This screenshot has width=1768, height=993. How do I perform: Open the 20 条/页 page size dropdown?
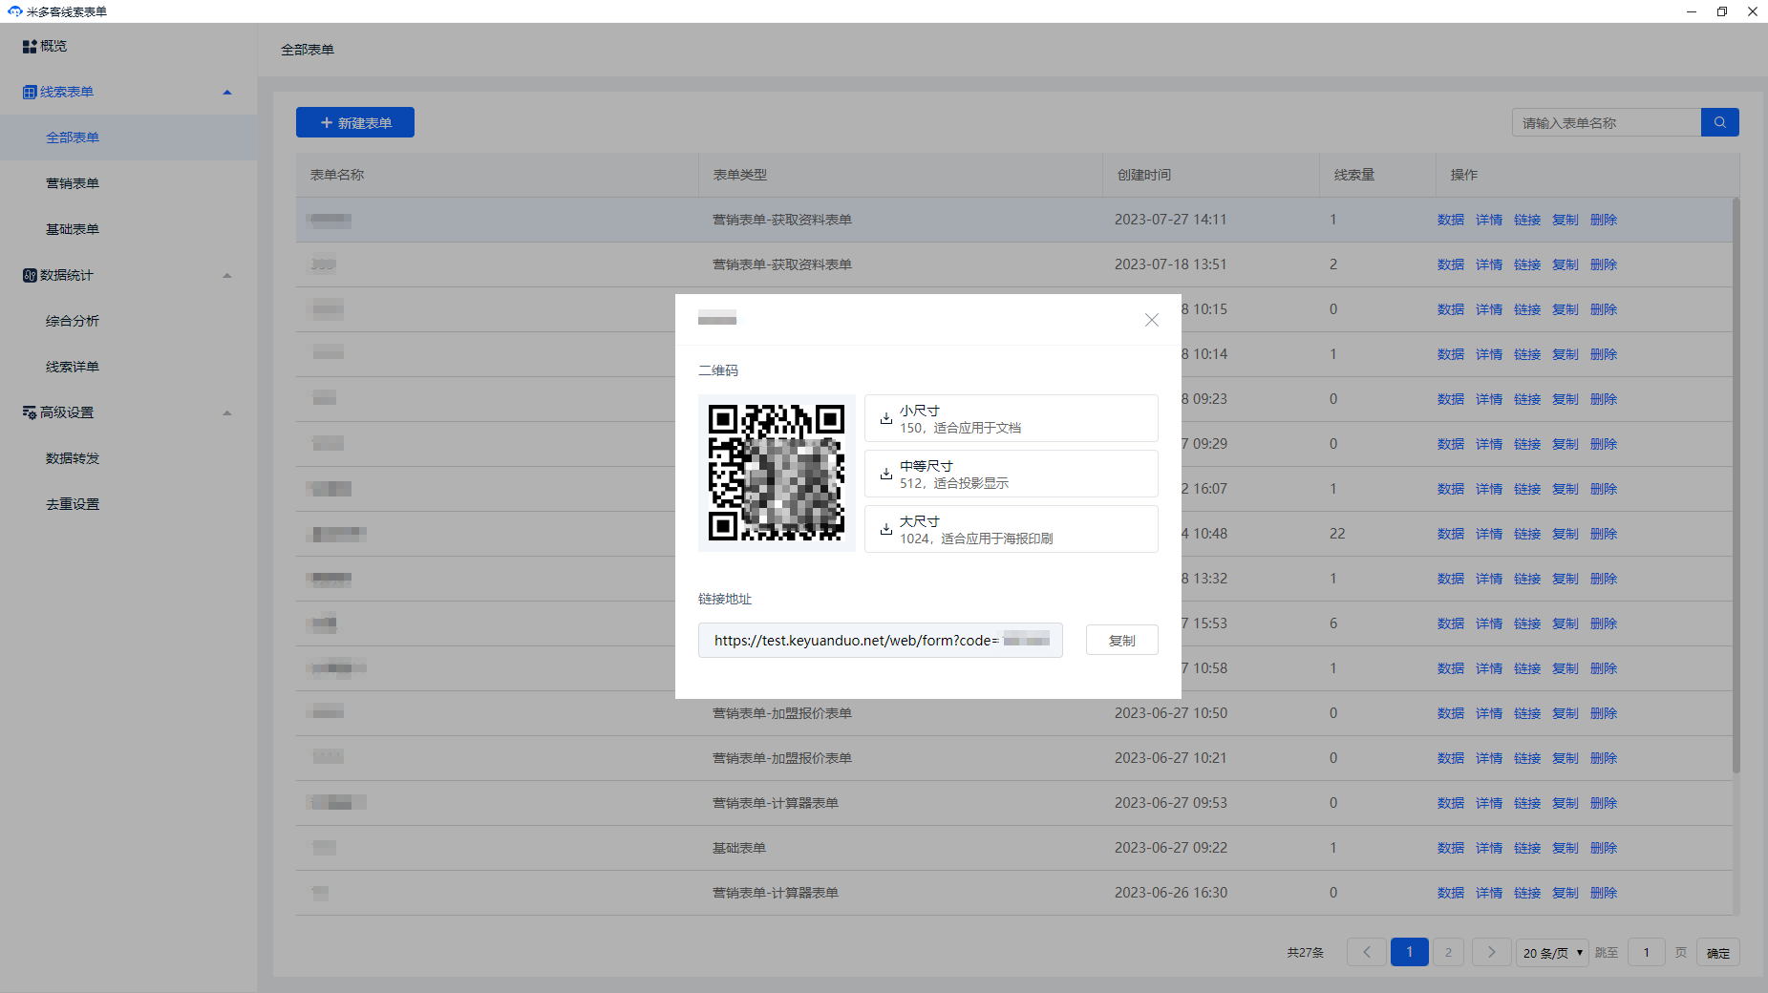(x=1552, y=952)
